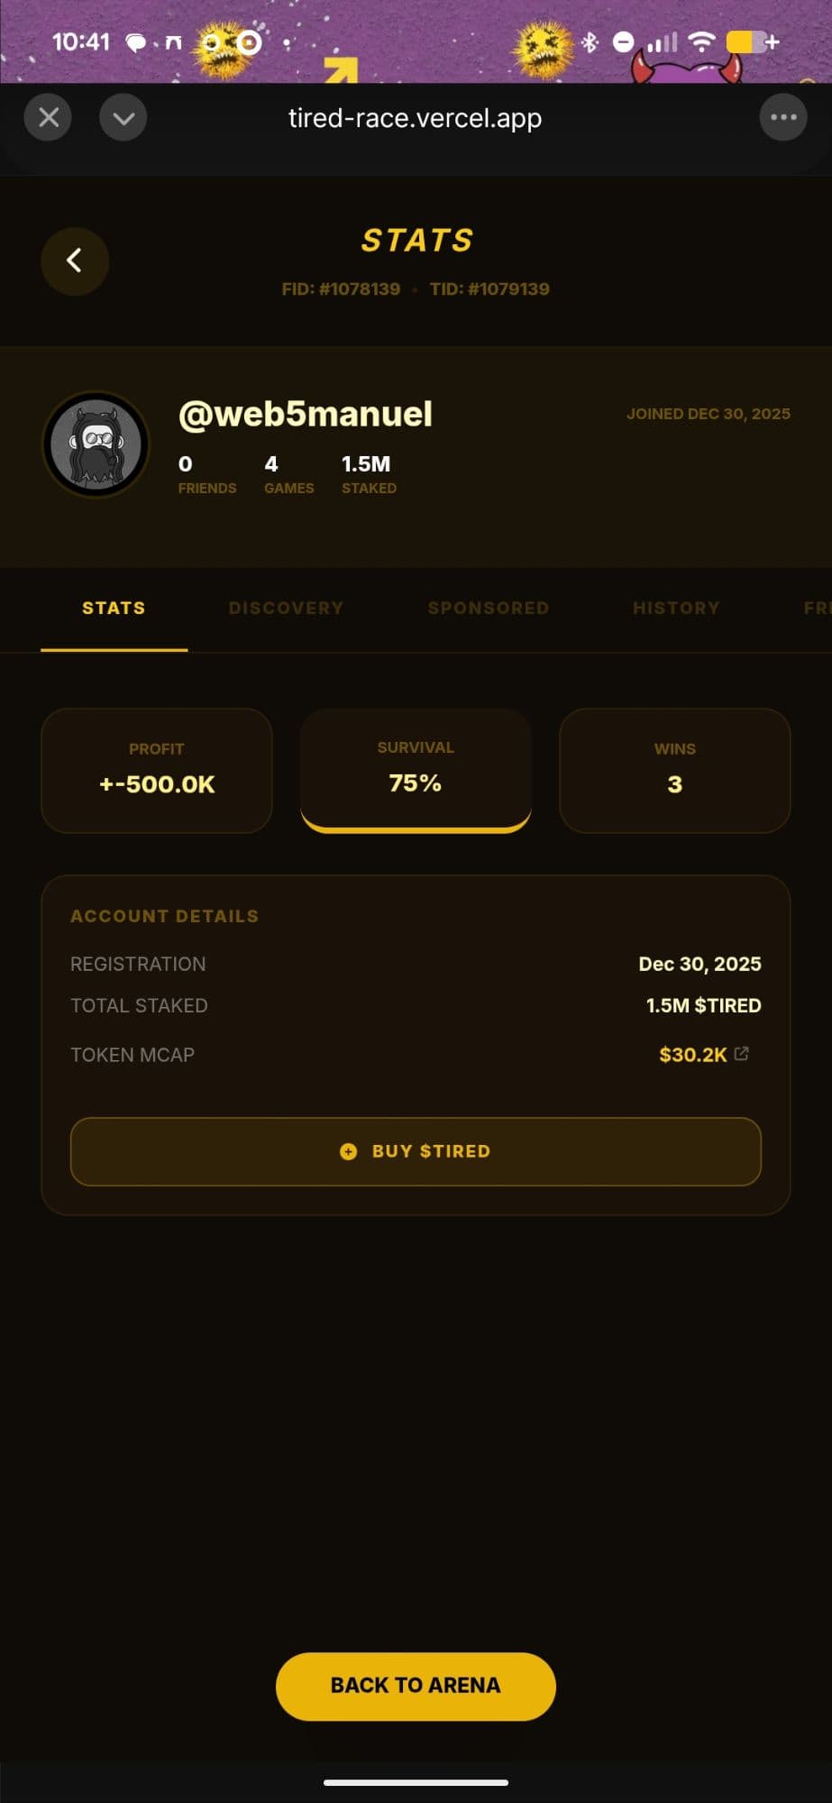Select the History tab
832x1803 pixels.
[676, 609]
